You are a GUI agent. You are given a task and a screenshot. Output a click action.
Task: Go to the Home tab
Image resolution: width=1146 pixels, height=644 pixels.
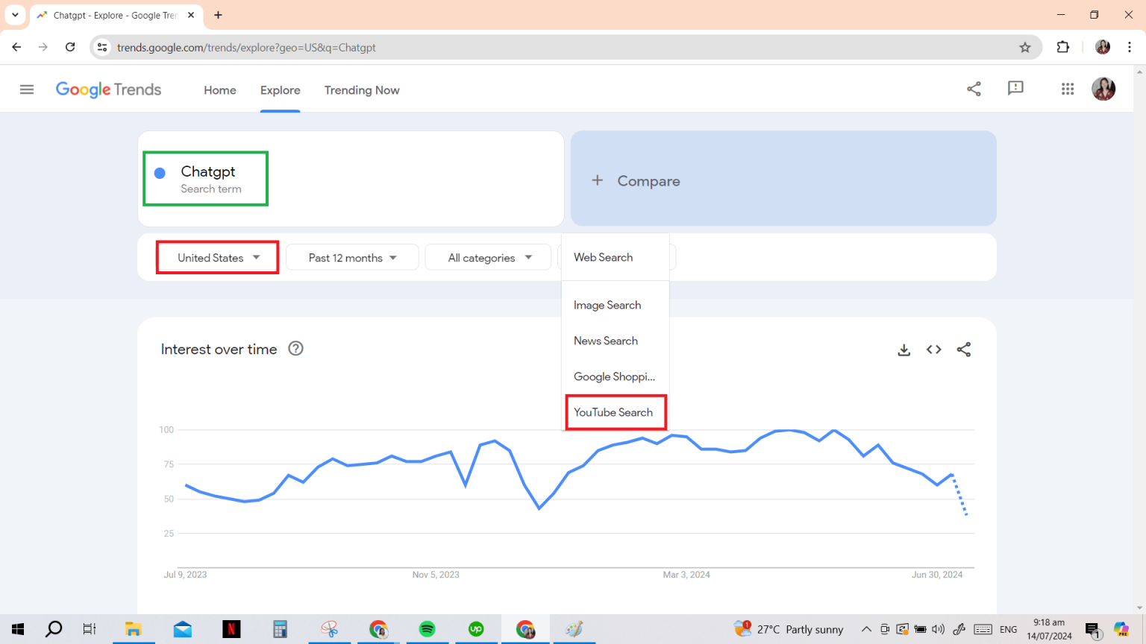click(220, 90)
